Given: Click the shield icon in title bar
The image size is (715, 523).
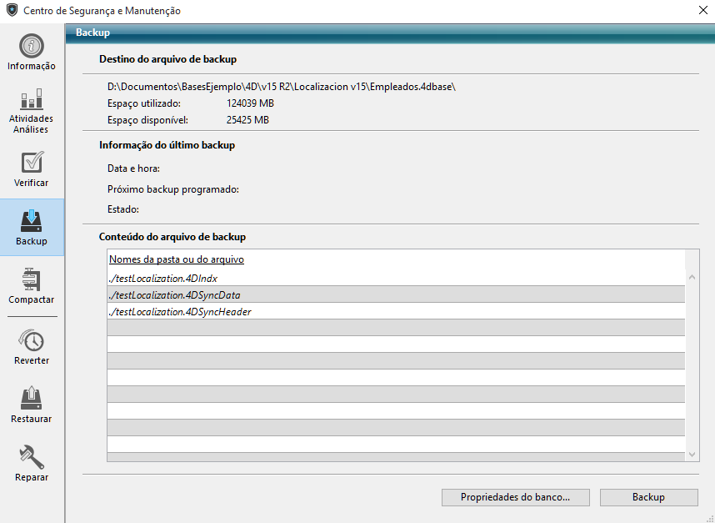Looking at the screenshot, I should tap(12, 11).
